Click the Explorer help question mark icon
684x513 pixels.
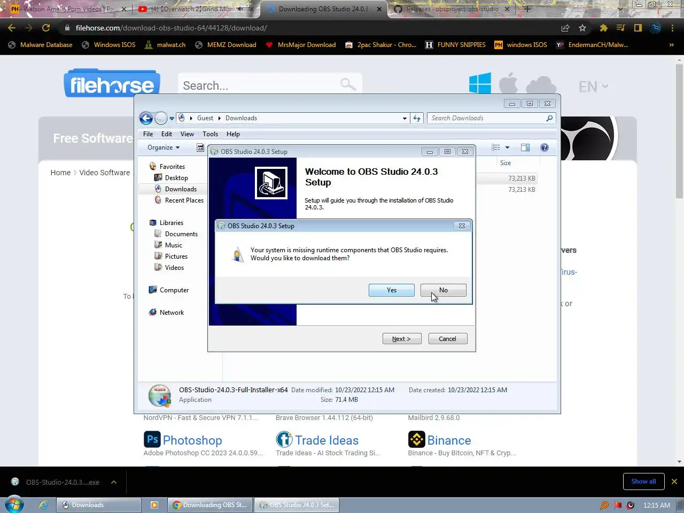point(545,147)
